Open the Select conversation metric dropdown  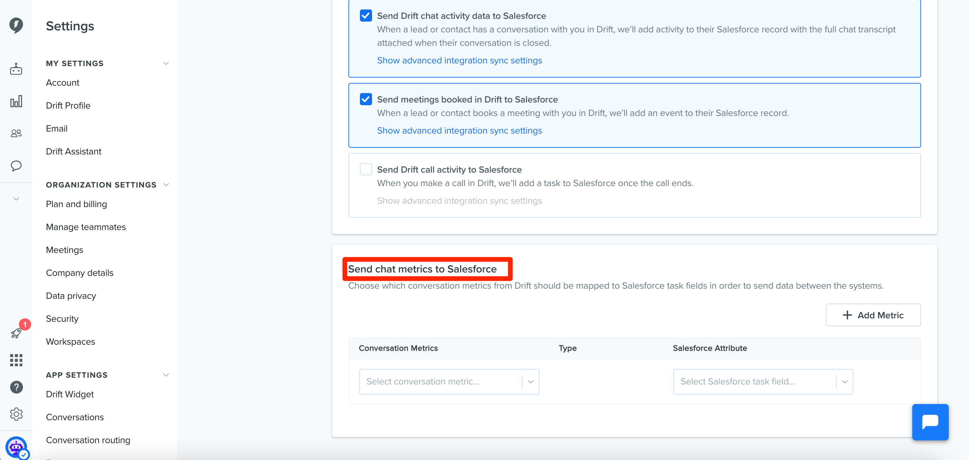pos(449,381)
